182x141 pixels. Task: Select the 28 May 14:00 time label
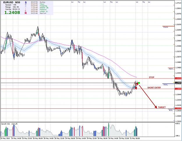click(49, 138)
